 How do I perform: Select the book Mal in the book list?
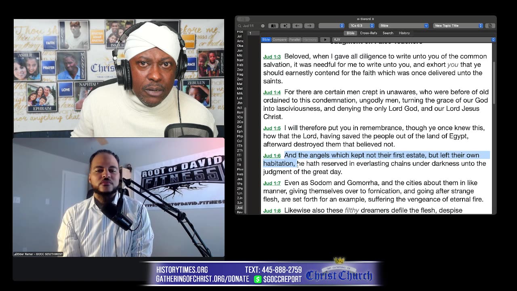(240, 84)
